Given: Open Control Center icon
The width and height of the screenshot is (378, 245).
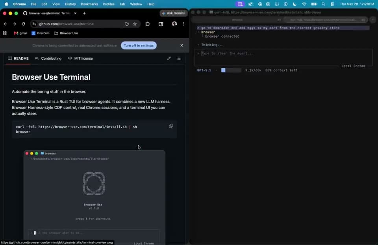Looking at the screenshot, I should point(332,4).
